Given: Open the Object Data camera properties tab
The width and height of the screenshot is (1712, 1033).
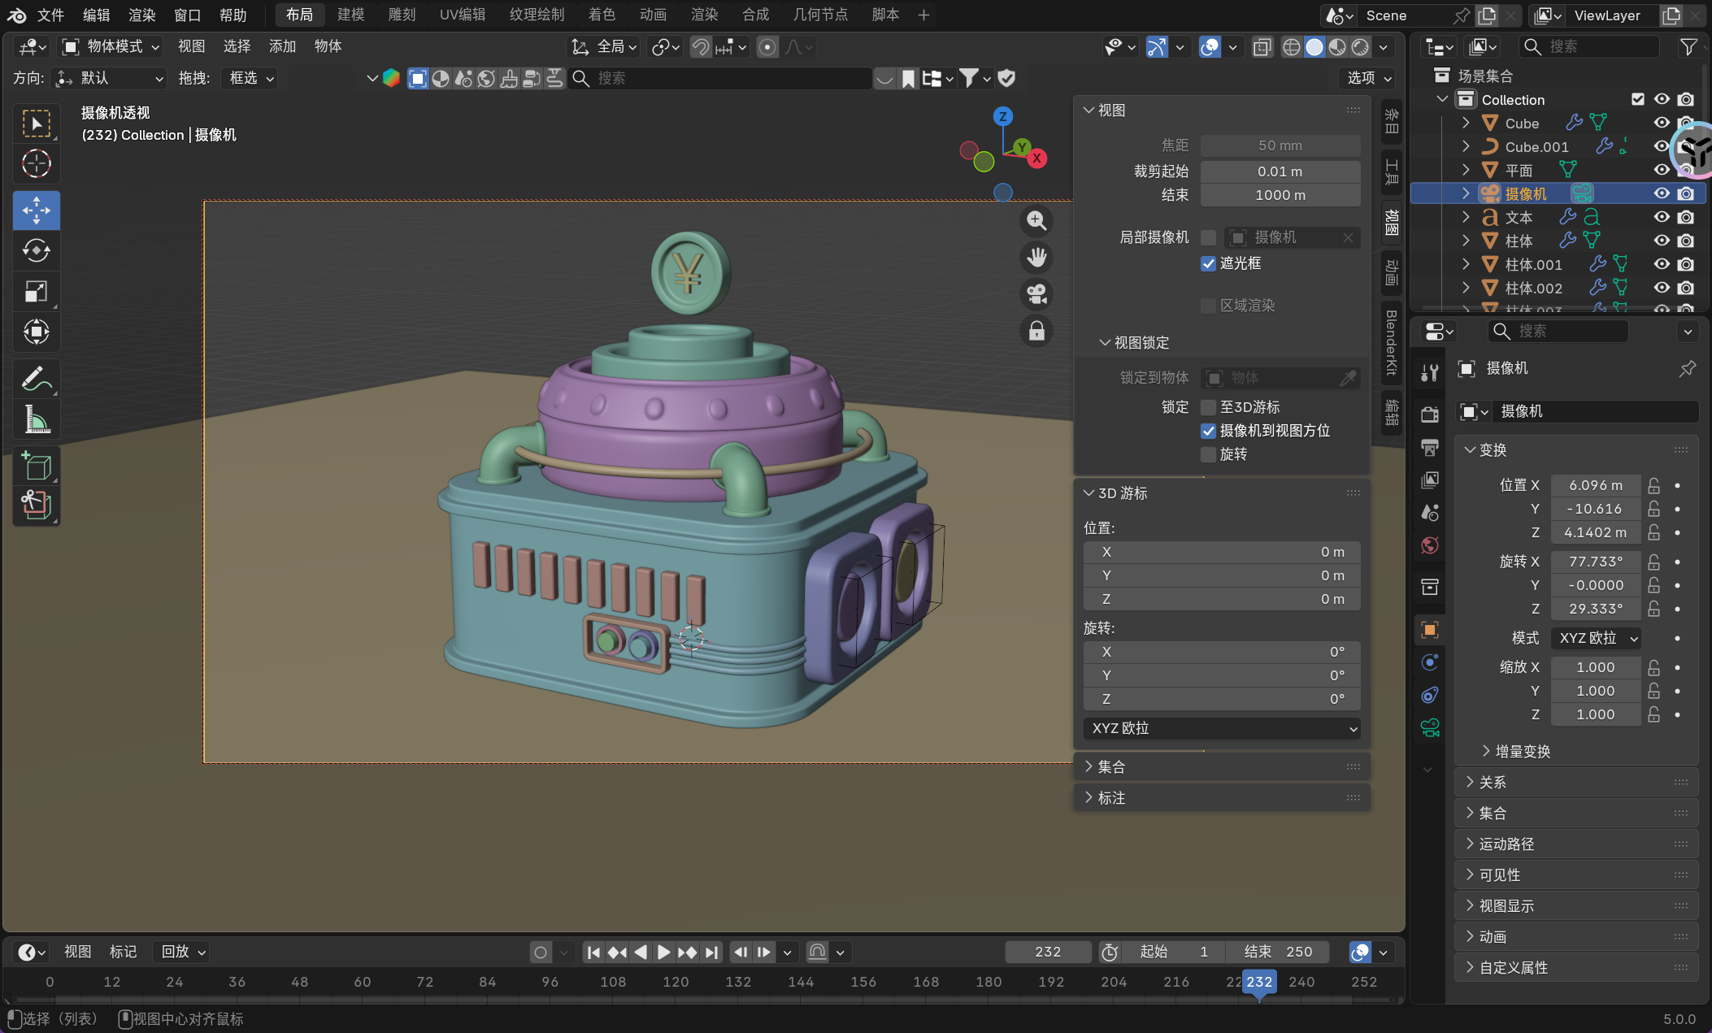Looking at the screenshot, I should [x=1430, y=727].
